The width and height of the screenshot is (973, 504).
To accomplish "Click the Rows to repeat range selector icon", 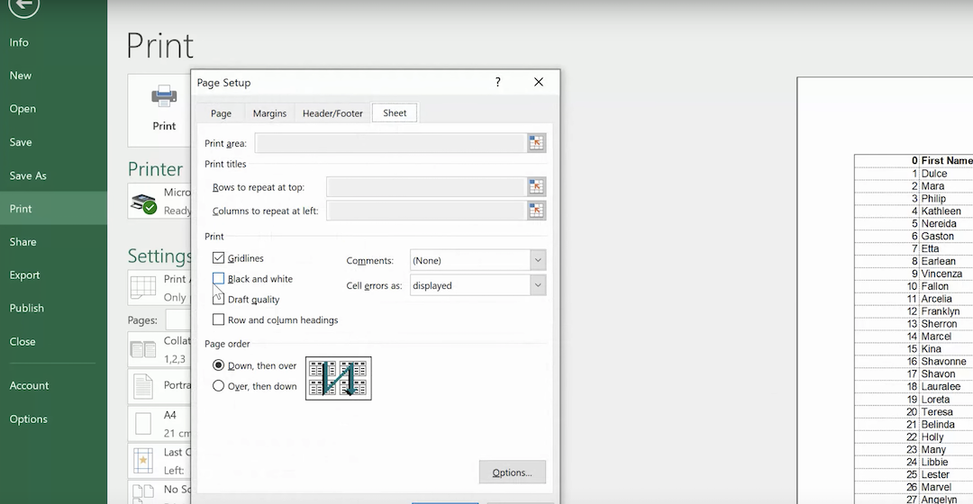I will 537,187.
